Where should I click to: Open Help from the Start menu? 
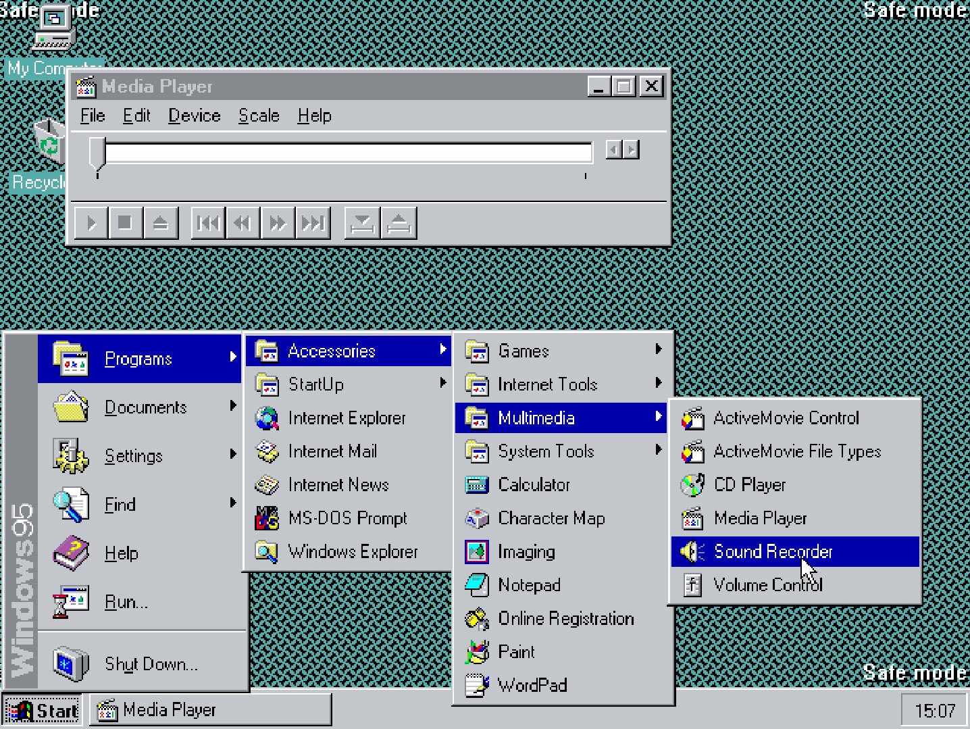click(x=140, y=553)
